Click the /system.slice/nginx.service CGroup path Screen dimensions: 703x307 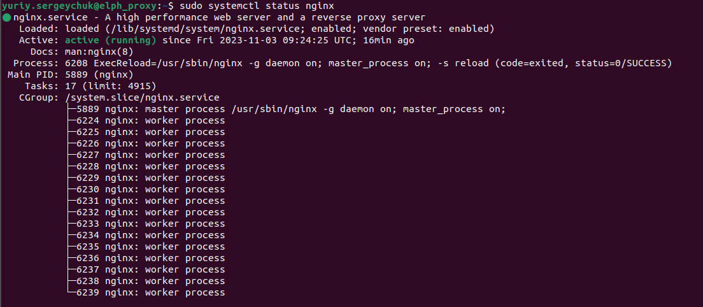coord(142,97)
